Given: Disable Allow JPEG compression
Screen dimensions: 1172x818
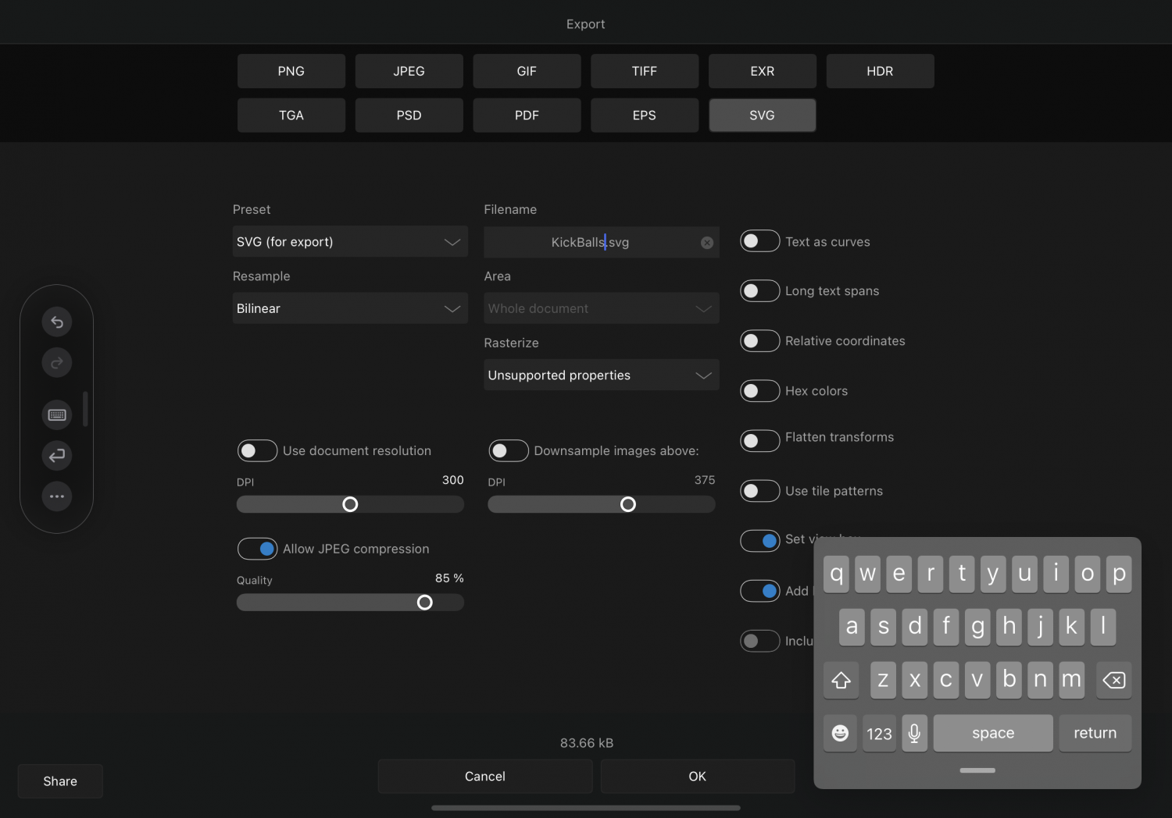Looking at the screenshot, I should click(257, 549).
